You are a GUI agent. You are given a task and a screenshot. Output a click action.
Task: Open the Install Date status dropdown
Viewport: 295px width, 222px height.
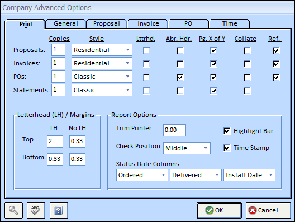(249, 175)
